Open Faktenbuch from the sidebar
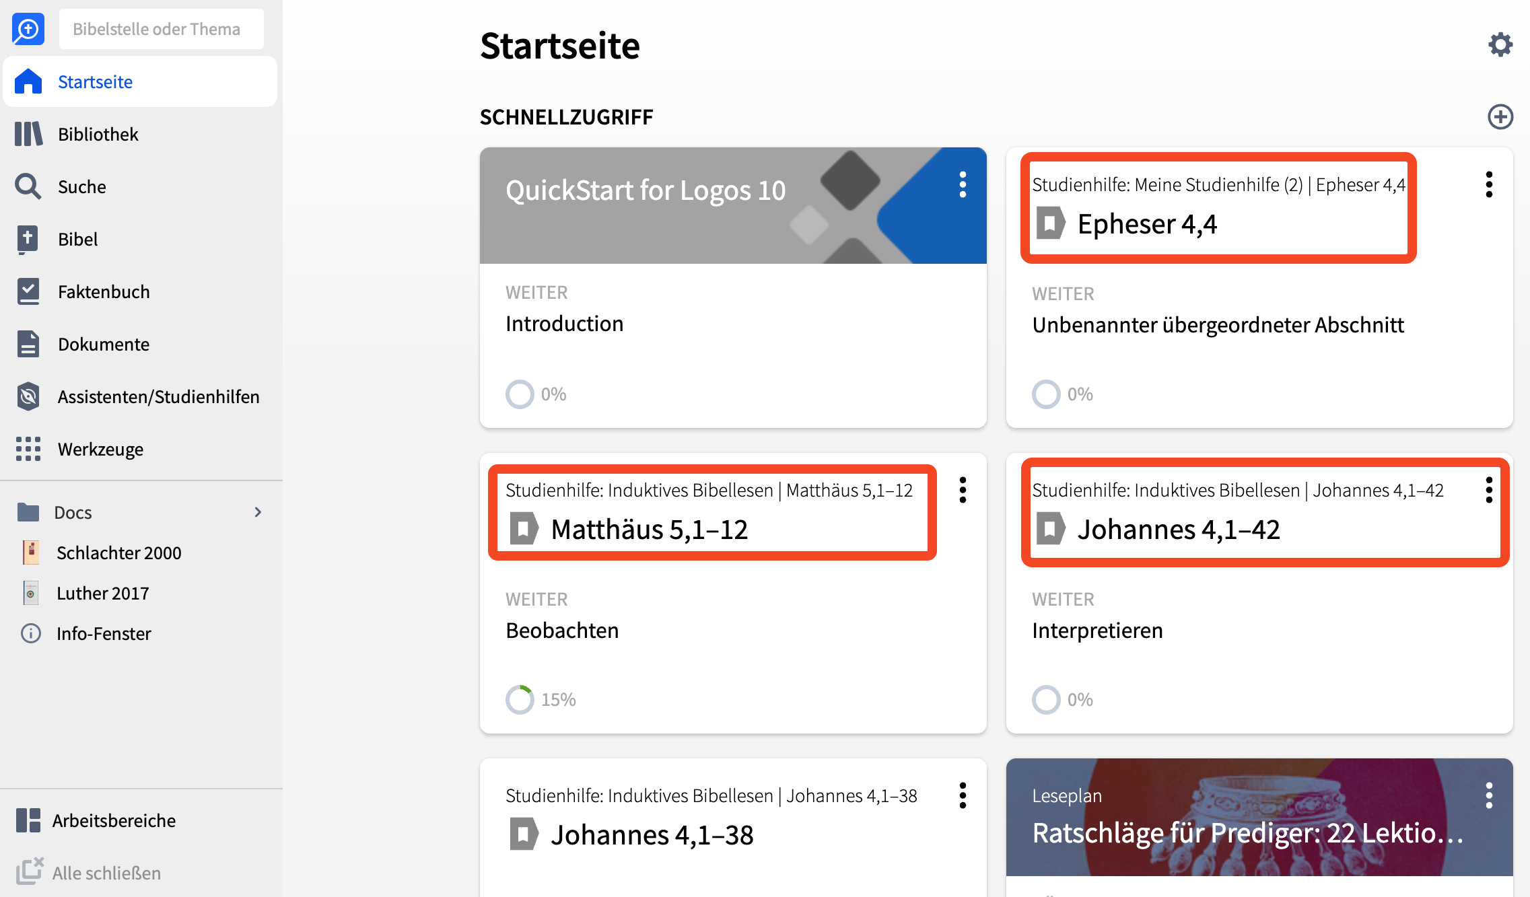Screen dimensions: 1530x897 pos(104,291)
